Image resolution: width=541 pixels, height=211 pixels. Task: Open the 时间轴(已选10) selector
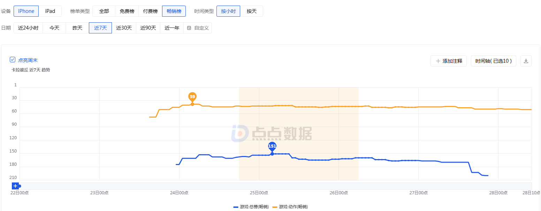[493, 61]
